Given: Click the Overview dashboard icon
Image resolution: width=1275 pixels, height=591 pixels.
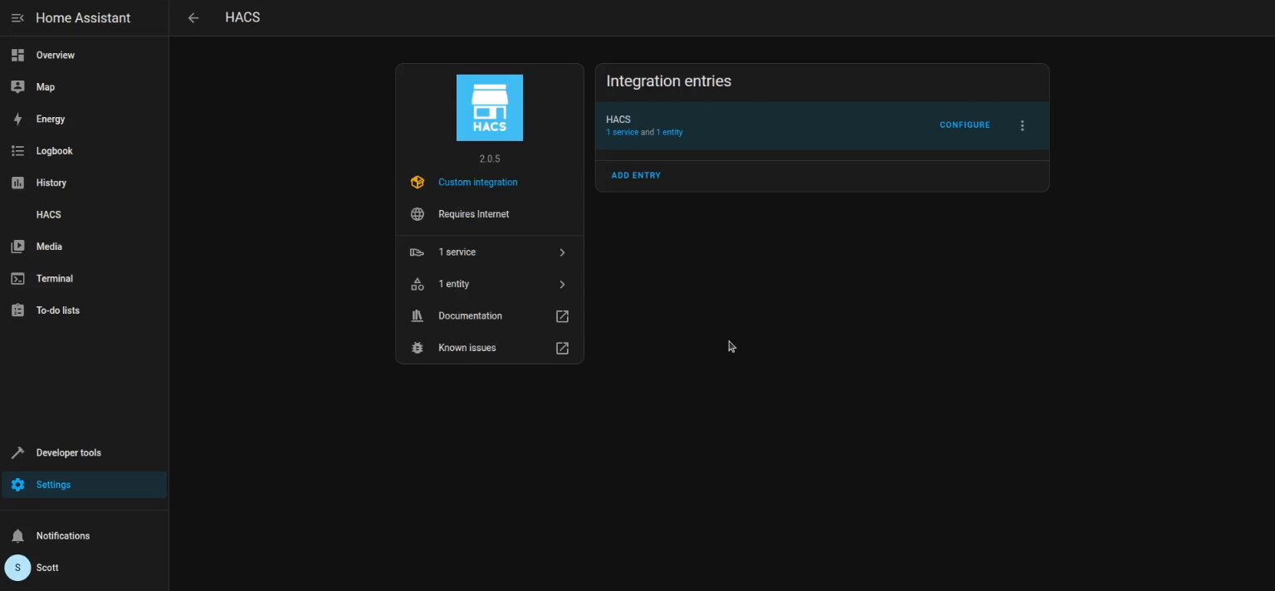Looking at the screenshot, I should point(17,56).
